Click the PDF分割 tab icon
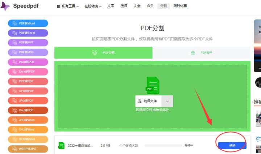This screenshot has height=154, width=261. tap(95, 53)
